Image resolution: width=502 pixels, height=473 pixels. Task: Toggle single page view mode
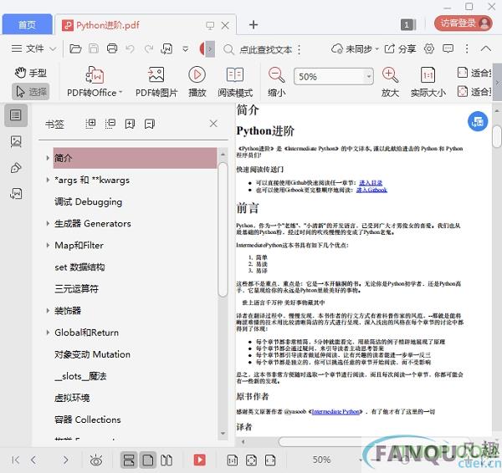pos(147,460)
